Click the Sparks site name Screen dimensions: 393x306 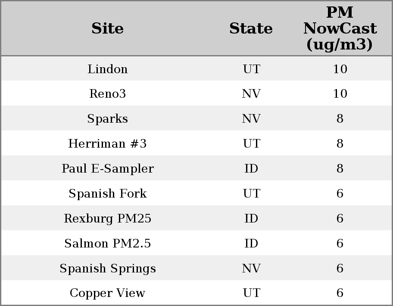click(107, 119)
